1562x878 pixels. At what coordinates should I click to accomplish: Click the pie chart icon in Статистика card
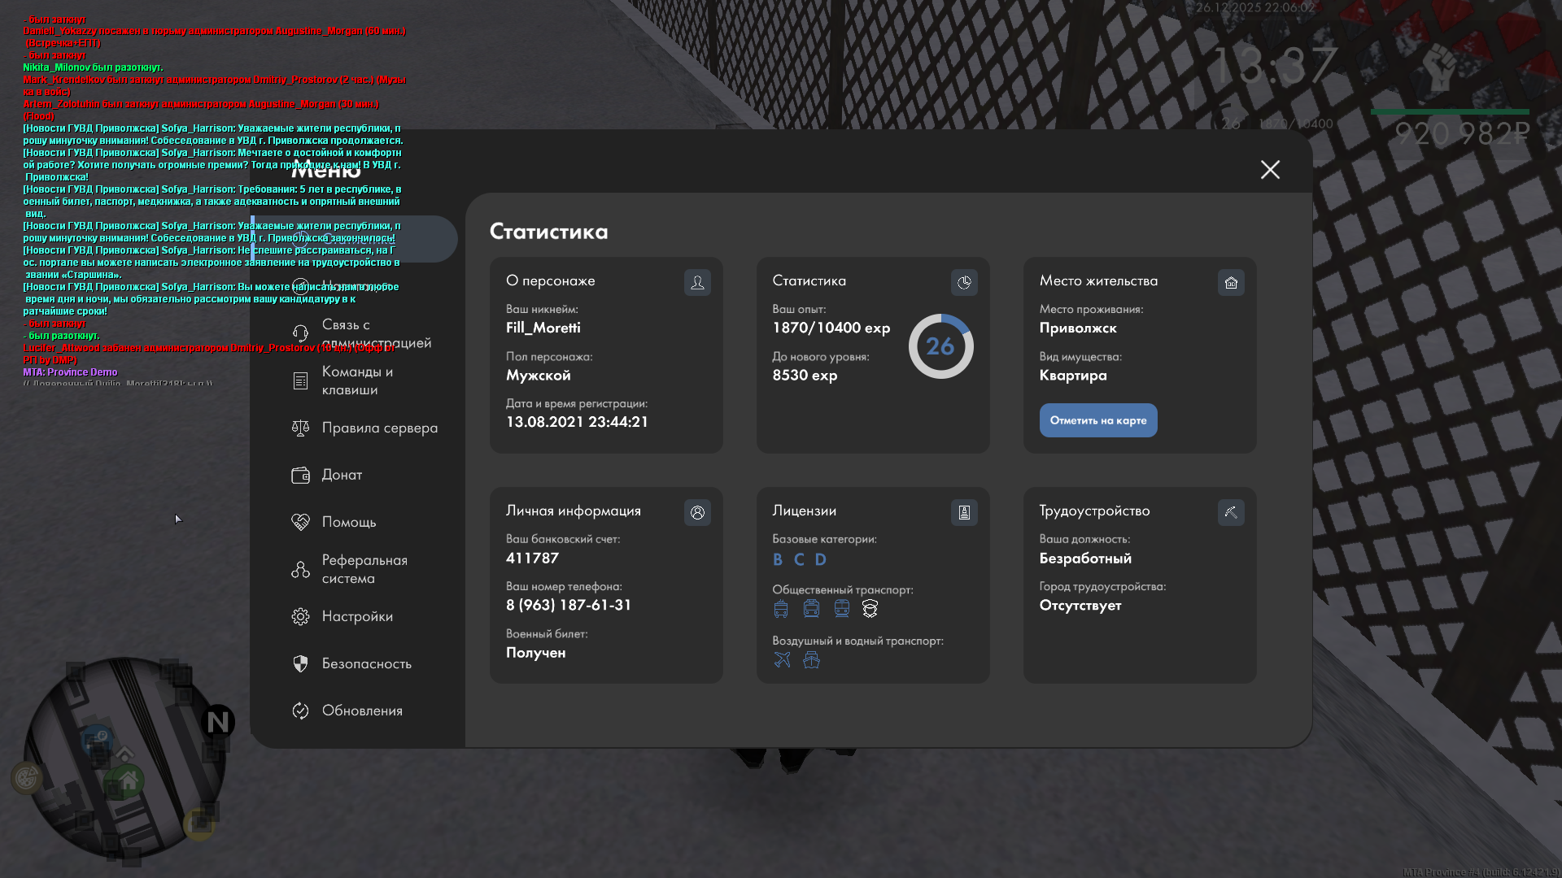964,282
